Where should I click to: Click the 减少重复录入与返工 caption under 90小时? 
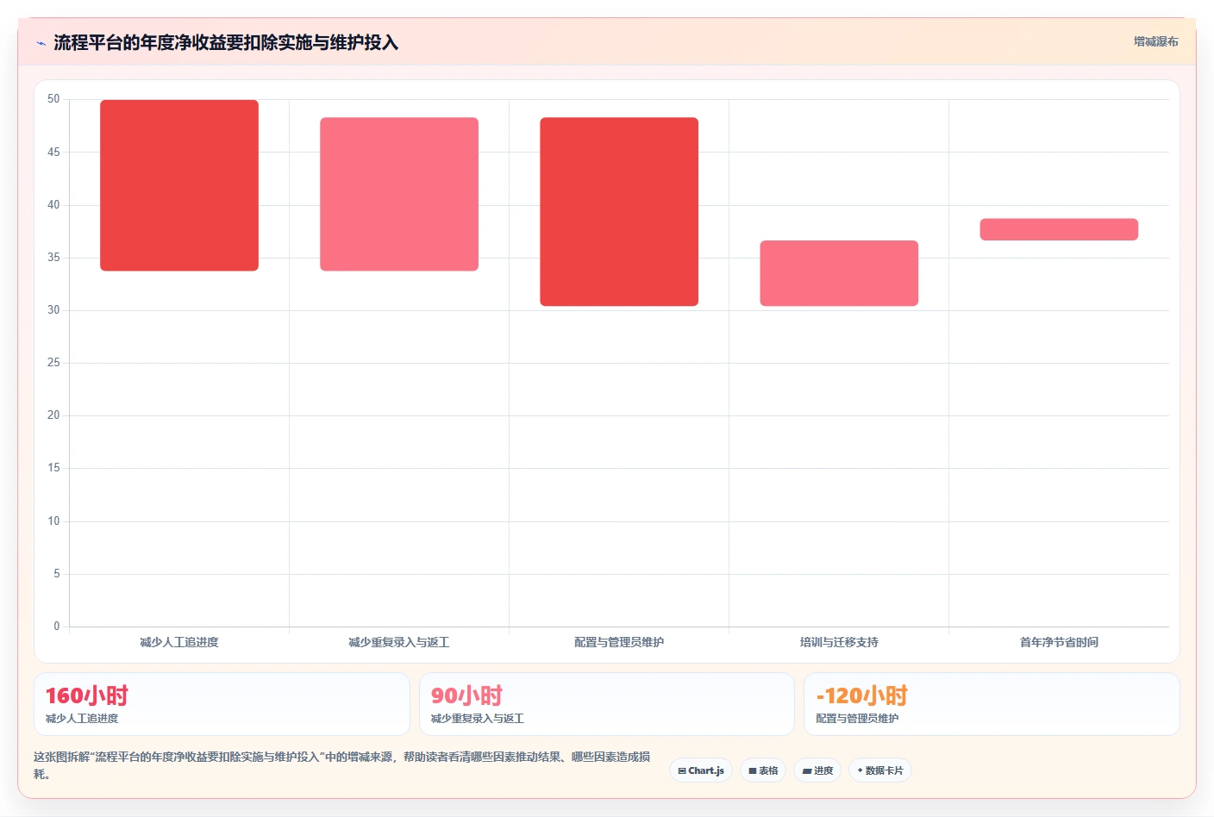click(478, 718)
